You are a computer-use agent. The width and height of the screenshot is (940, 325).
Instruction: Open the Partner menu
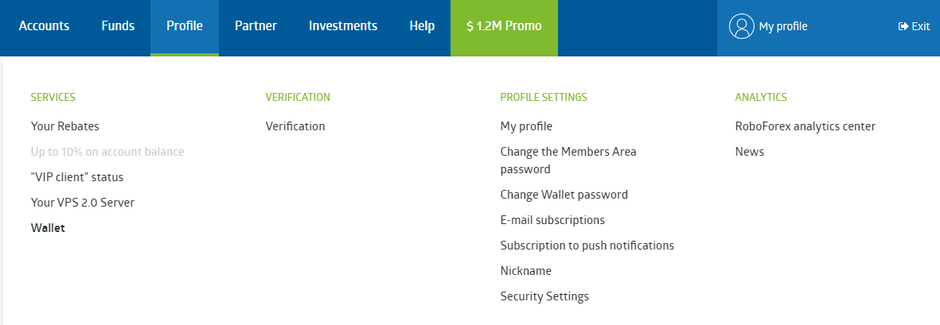click(x=255, y=26)
